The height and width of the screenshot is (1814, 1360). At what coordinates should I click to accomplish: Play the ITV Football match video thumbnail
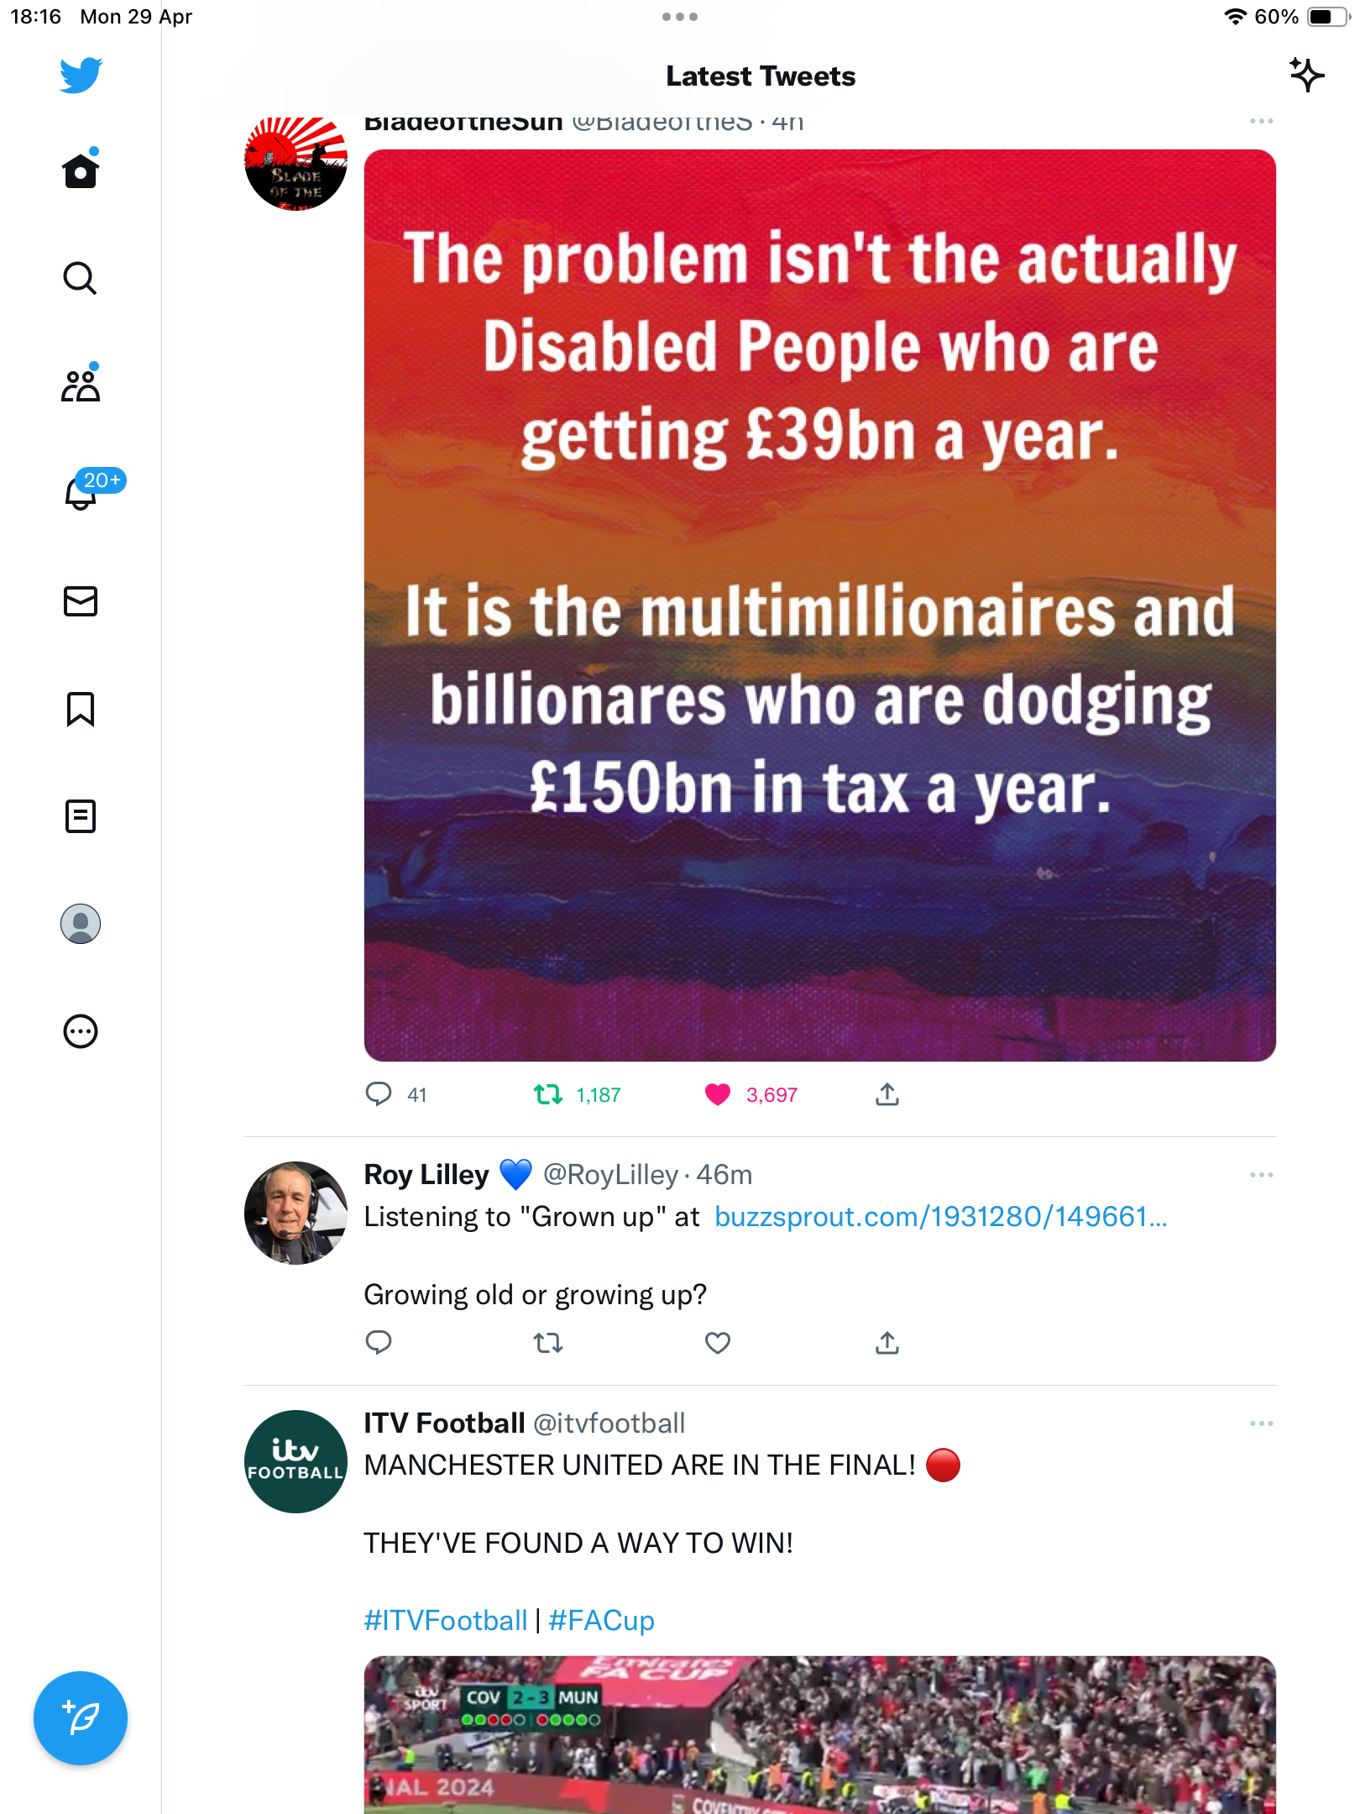[820, 1734]
